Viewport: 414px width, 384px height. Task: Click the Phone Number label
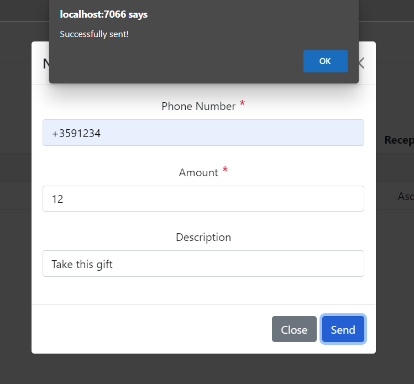pyautogui.click(x=198, y=106)
